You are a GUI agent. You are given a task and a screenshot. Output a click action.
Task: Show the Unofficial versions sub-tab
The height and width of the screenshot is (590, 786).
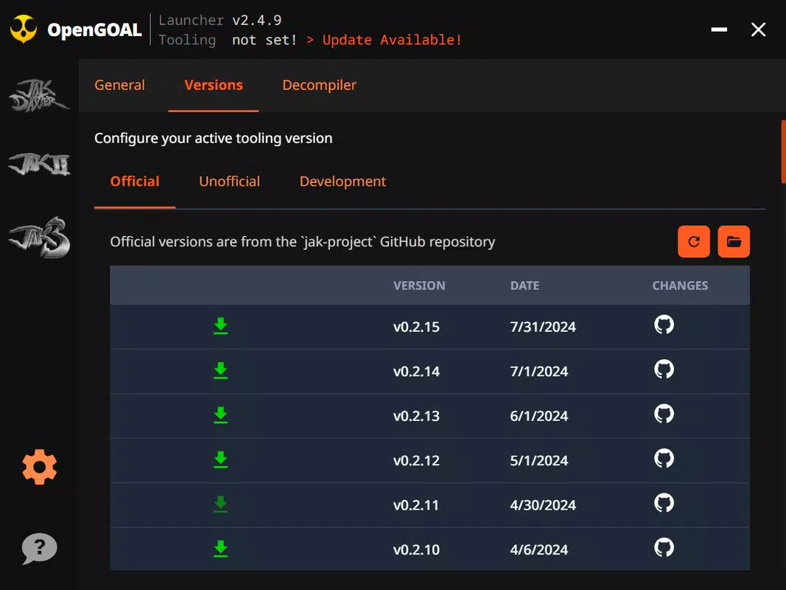(230, 181)
